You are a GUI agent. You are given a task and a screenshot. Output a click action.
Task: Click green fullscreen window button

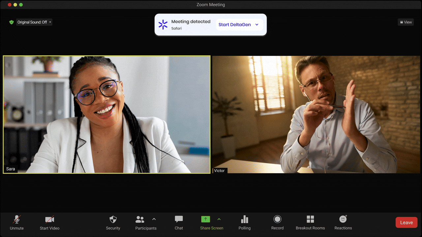pyautogui.click(x=21, y=5)
